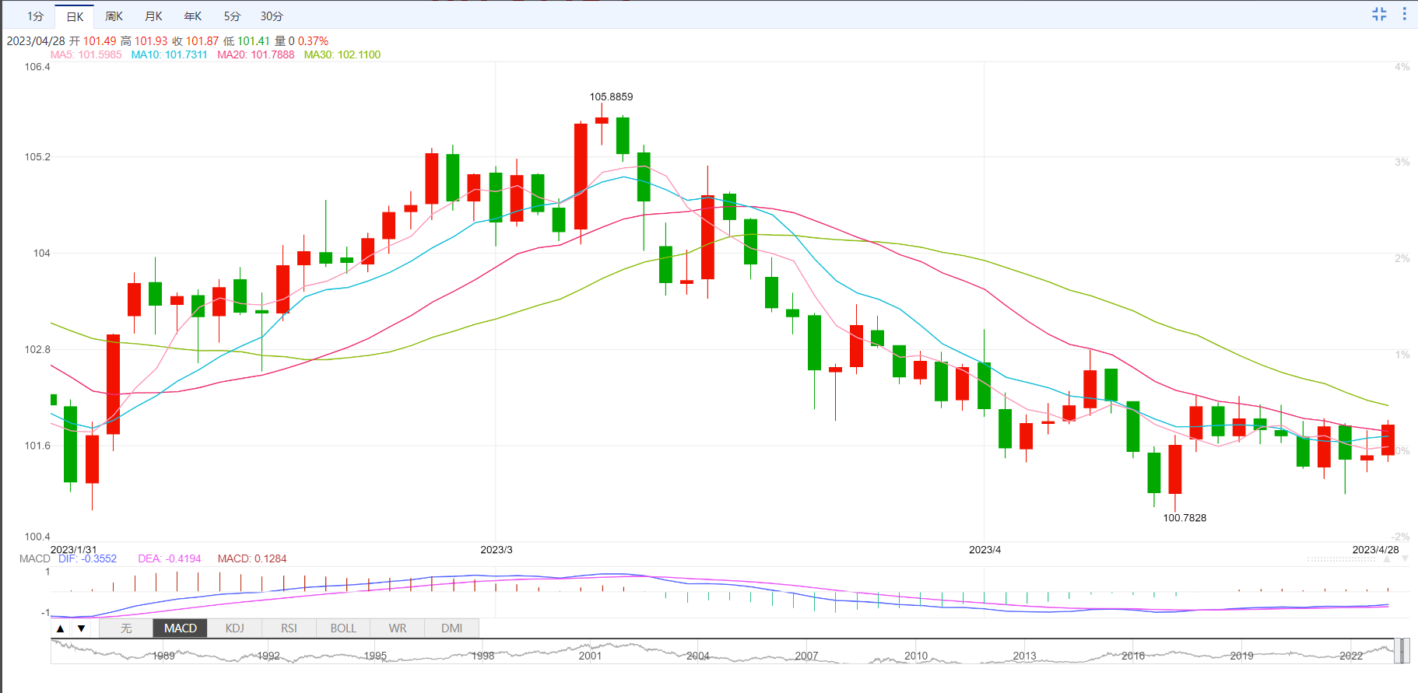Switch to the 年K yearly tab
The width and height of the screenshot is (1418, 693).
pyautogui.click(x=193, y=16)
